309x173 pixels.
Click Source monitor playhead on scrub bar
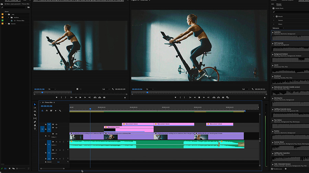click(42, 92)
